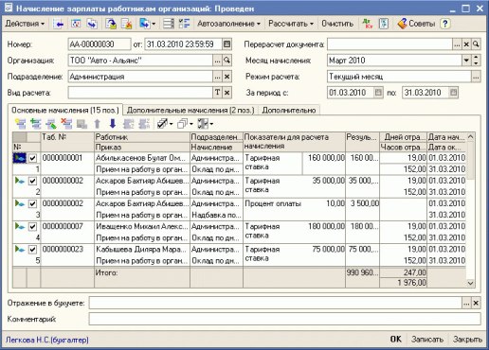Open the Действия dropdown menu
This screenshot has width=489, height=350.
25,24
